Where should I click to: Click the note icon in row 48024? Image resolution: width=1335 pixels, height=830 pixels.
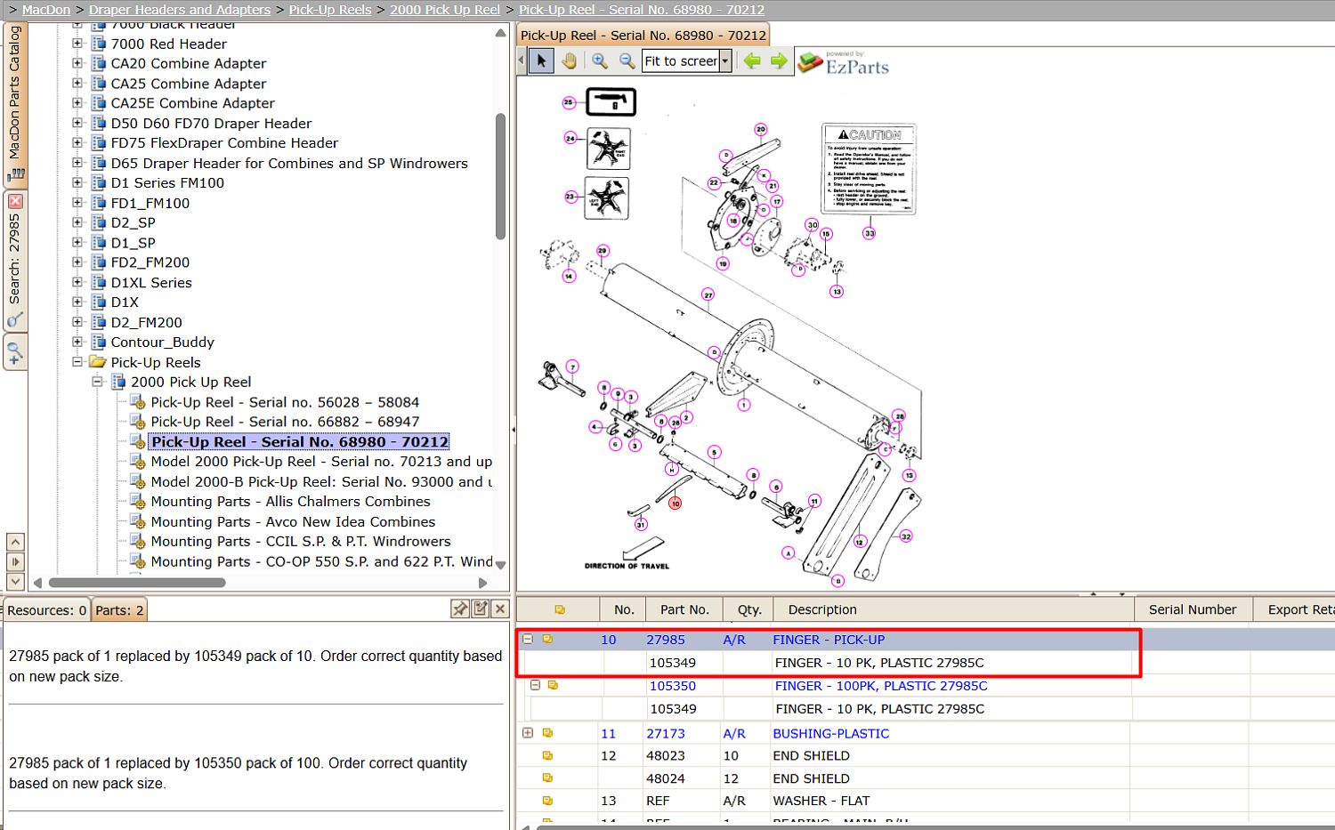pyautogui.click(x=547, y=778)
